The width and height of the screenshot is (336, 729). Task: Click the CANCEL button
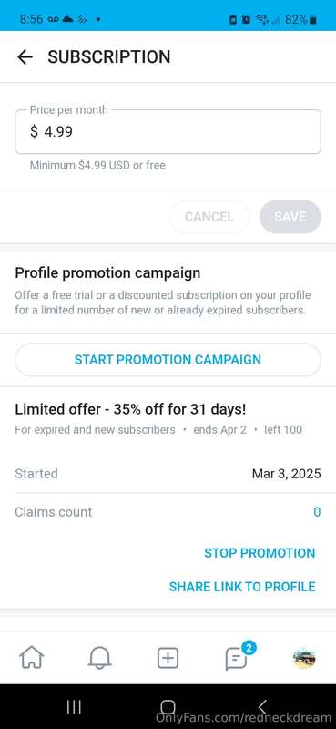[x=209, y=217]
